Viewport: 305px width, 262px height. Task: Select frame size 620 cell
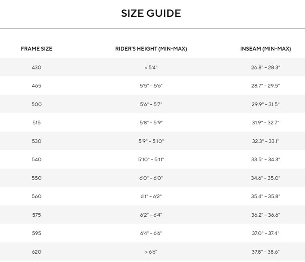pyautogui.click(x=37, y=252)
